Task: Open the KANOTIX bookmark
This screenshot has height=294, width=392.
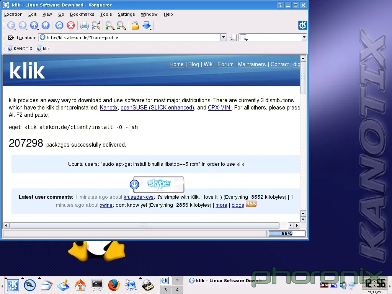Action: pyautogui.click(x=20, y=49)
